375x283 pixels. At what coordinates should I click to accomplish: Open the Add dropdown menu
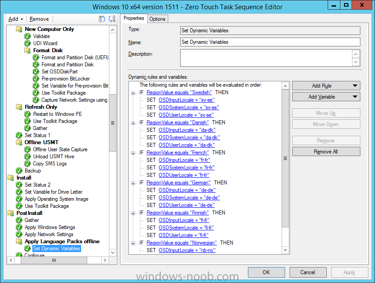[15, 19]
